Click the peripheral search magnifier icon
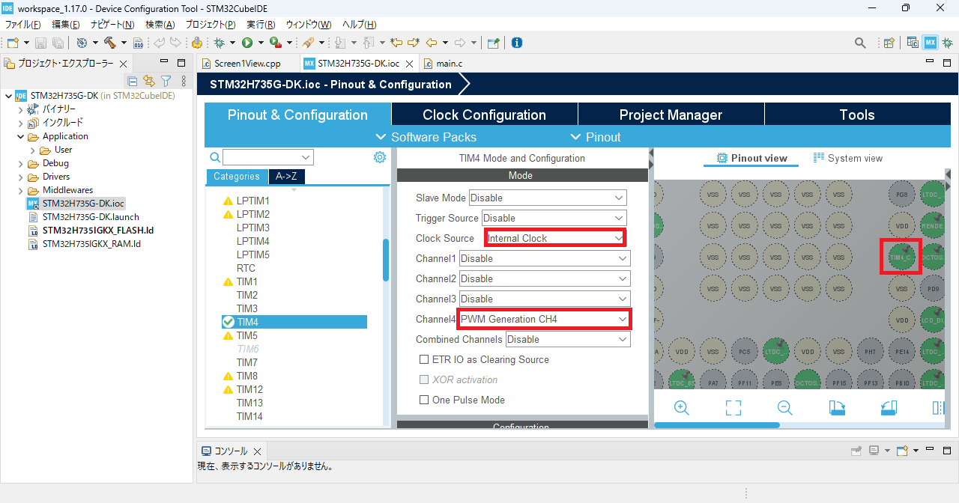Viewport: 959px width, 503px height. pyautogui.click(x=215, y=157)
